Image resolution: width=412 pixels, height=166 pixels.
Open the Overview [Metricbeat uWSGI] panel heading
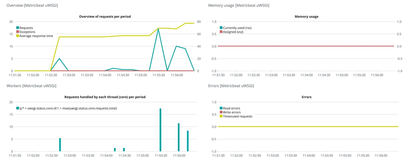(x=31, y=5)
